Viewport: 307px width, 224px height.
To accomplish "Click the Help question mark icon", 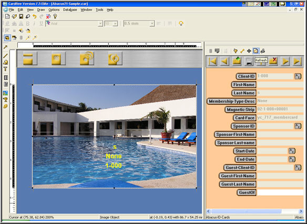I will pos(55,16).
